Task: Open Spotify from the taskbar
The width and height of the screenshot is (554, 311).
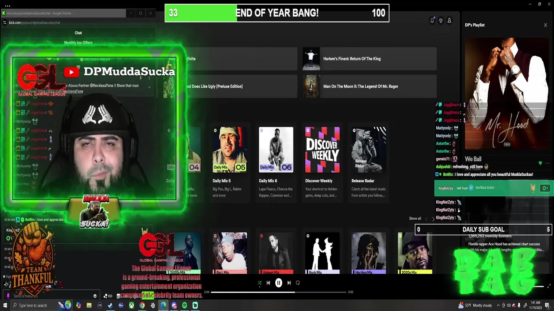Action: pyautogui.click(x=184, y=305)
